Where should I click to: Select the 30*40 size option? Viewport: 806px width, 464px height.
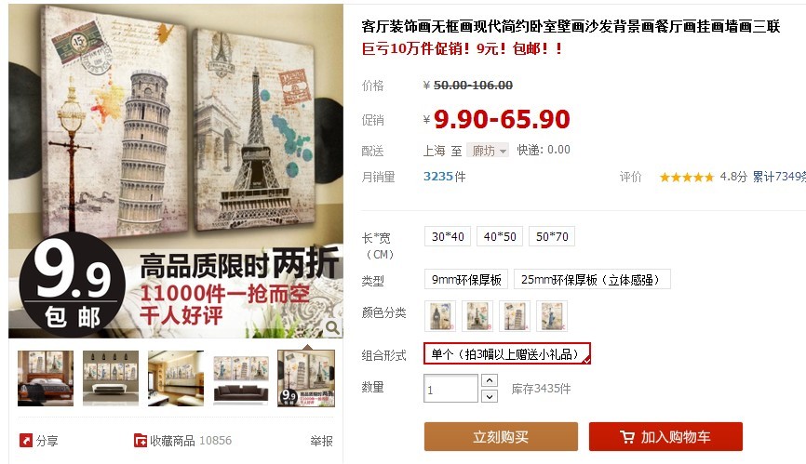(448, 236)
